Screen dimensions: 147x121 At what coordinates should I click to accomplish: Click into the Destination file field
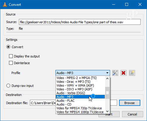tap(73, 103)
